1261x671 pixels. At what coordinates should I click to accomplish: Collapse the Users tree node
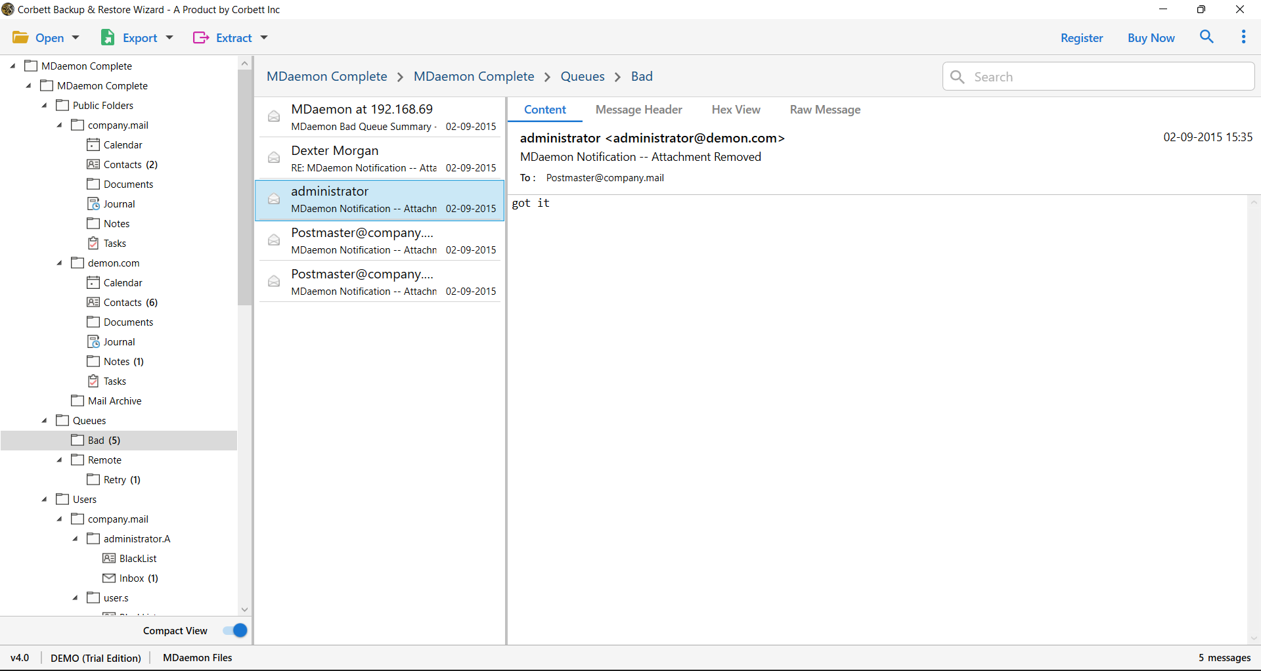[44, 499]
